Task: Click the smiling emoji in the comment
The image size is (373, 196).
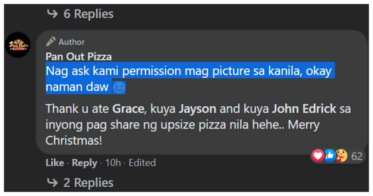Action: point(119,88)
